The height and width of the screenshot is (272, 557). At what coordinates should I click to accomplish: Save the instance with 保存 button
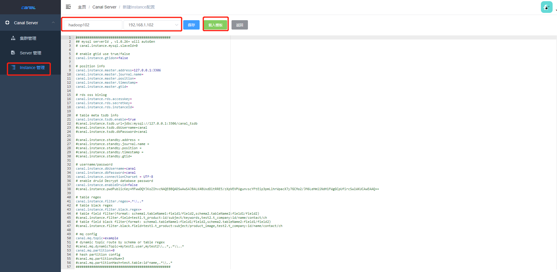[x=191, y=25]
